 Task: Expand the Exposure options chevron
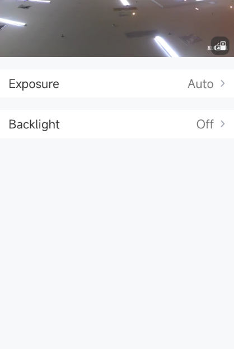223,83
